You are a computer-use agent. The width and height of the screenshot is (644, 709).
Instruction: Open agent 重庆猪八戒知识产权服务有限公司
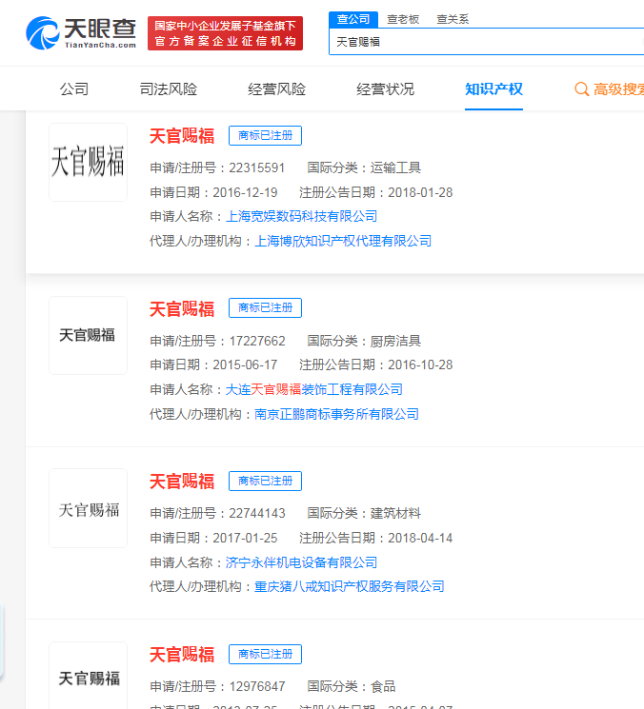coord(350,586)
